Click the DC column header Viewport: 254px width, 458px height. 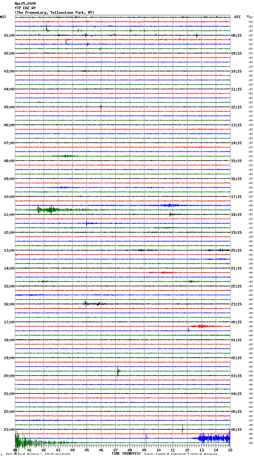pyautogui.click(x=248, y=16)
